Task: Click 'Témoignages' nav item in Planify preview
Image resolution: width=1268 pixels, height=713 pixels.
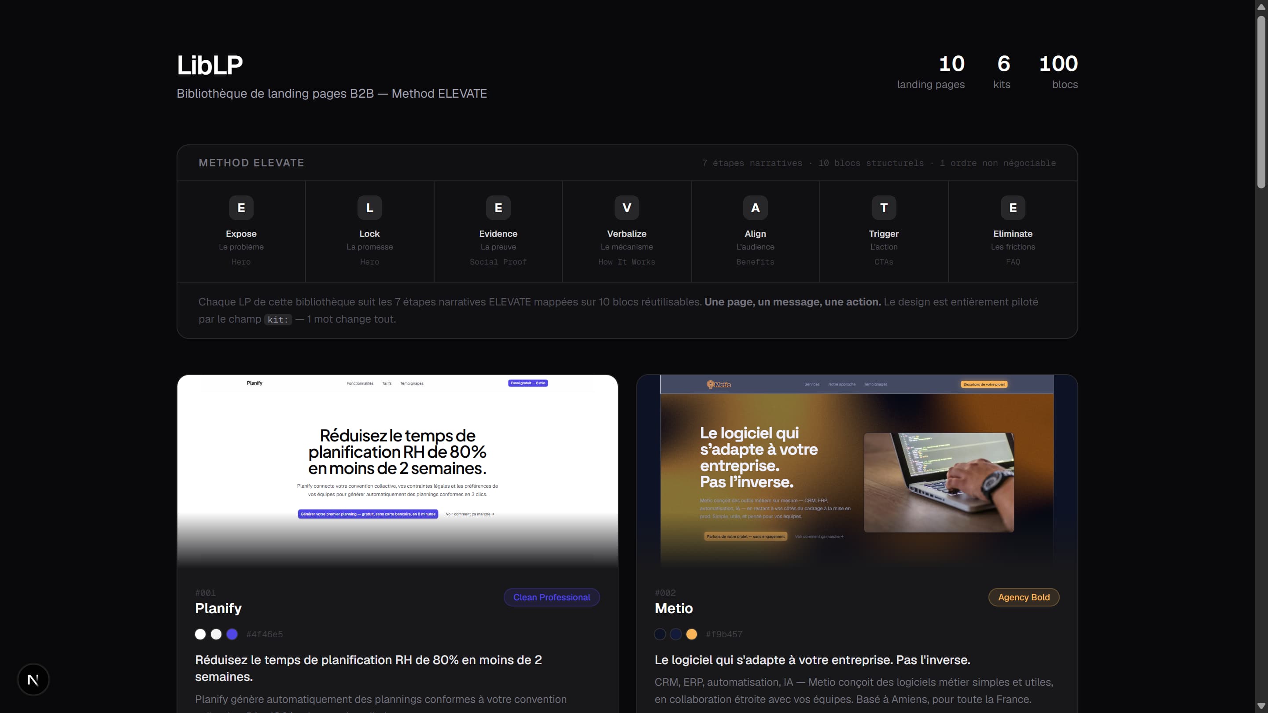Action: [x=412, y=383]
